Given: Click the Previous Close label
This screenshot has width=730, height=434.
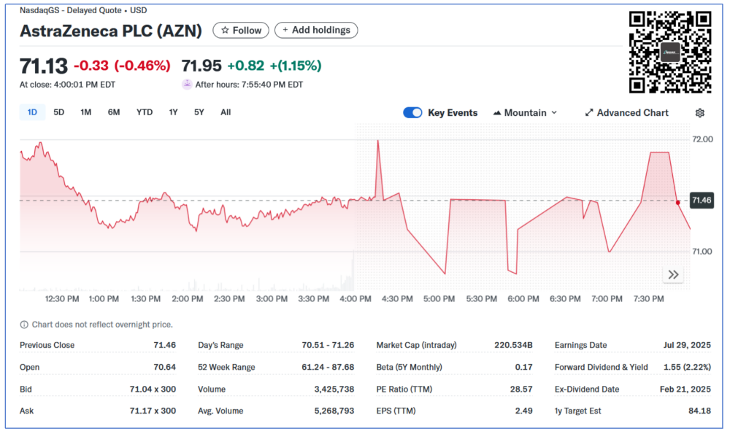Looking at the screenshot, I should coord(47,345).
